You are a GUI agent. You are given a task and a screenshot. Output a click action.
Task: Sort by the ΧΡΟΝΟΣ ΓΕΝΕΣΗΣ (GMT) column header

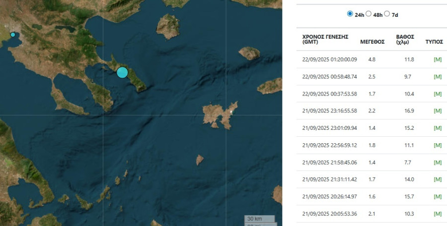[x=325, y=39]
